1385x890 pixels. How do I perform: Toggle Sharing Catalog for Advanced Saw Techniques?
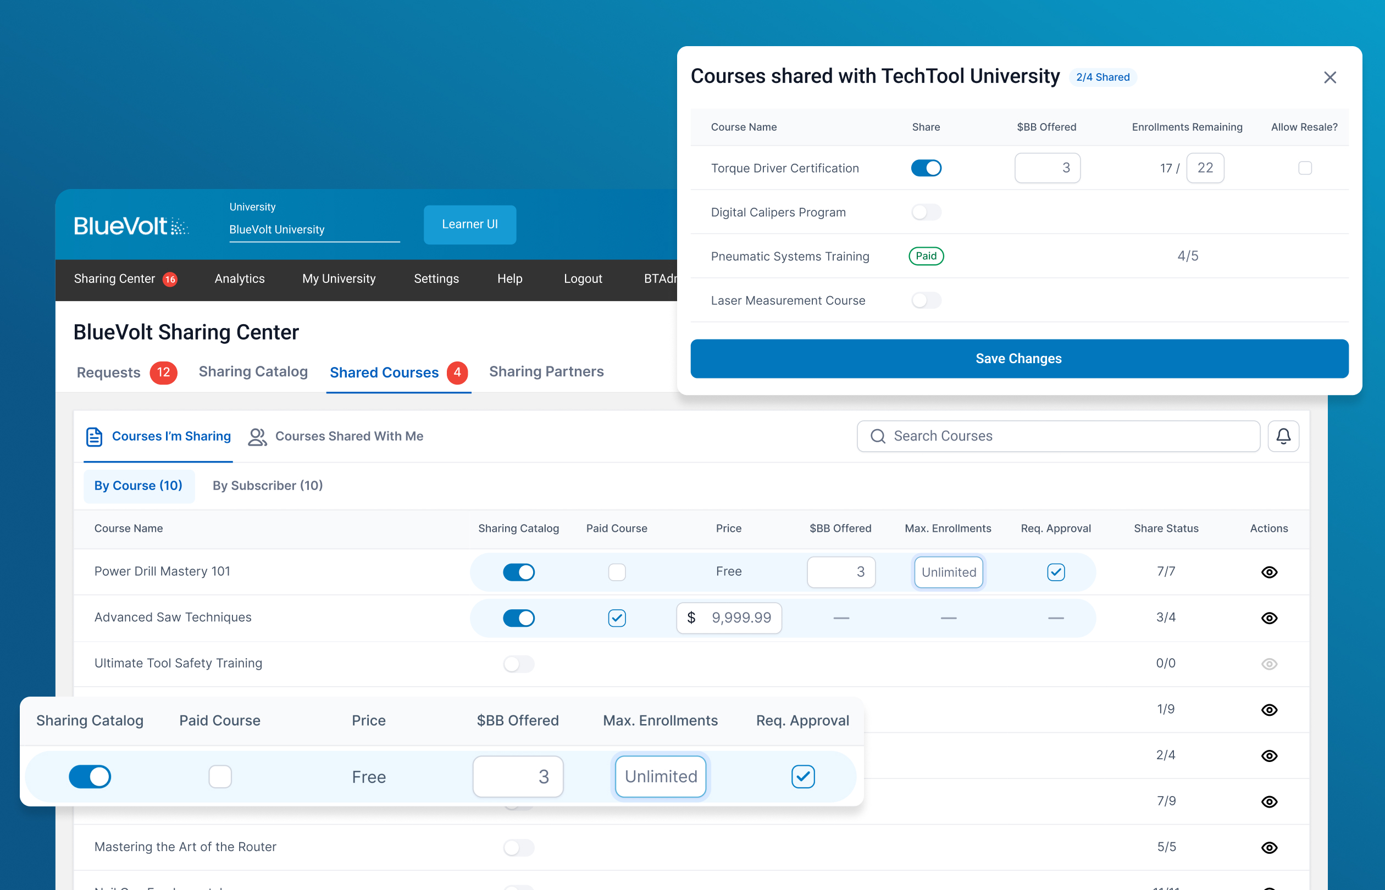518,618
